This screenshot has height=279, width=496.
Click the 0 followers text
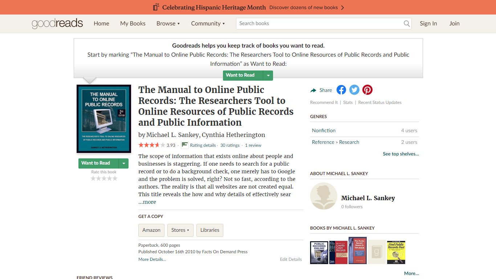point(352,207)
